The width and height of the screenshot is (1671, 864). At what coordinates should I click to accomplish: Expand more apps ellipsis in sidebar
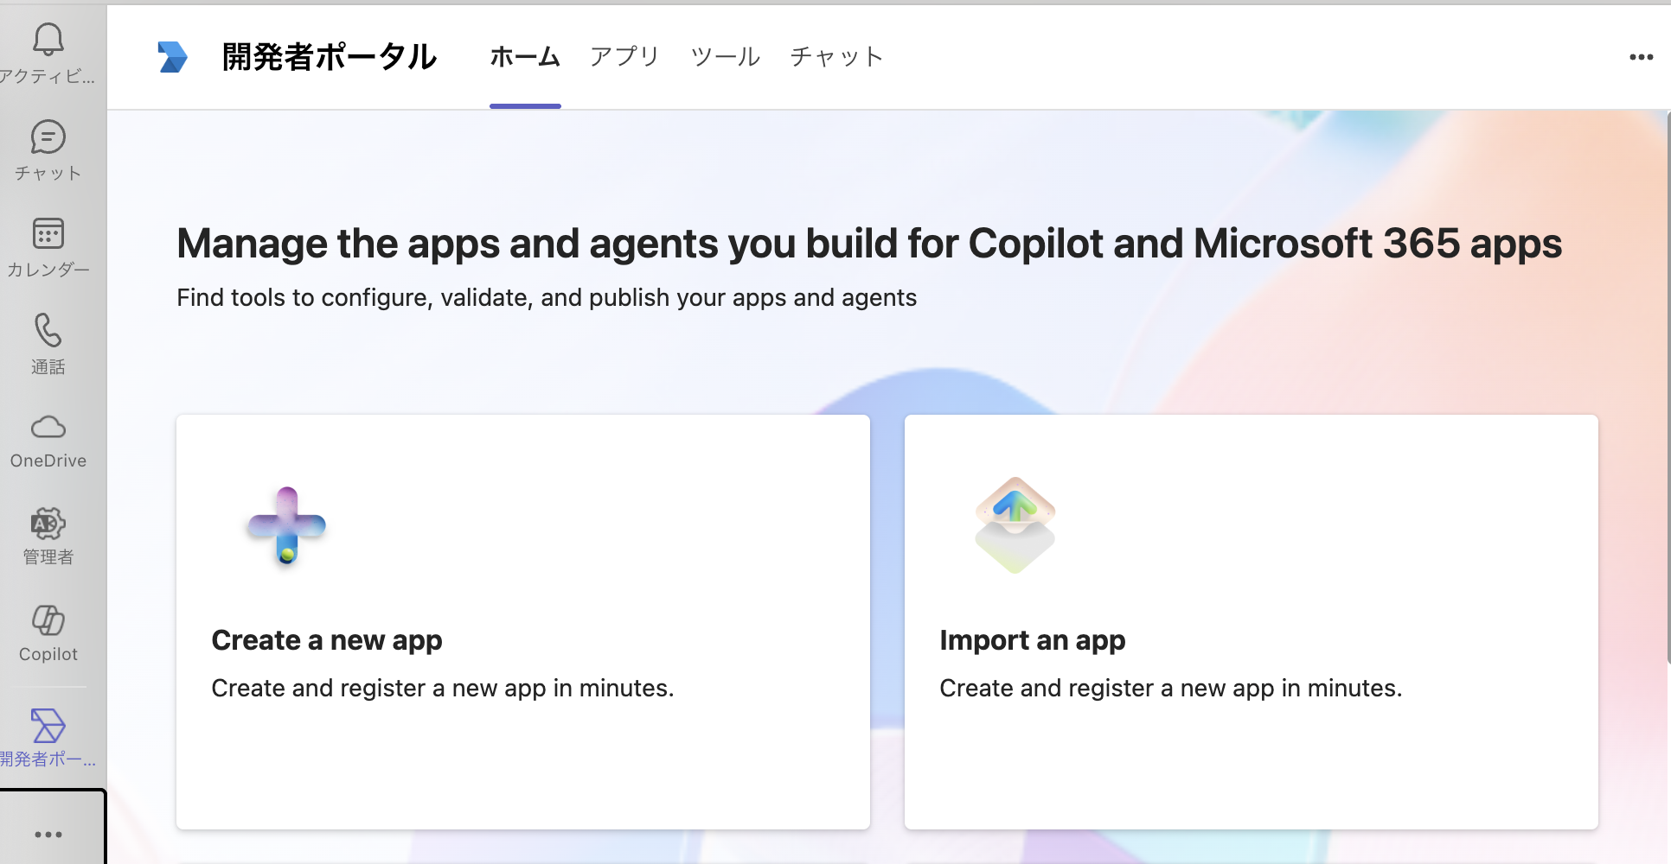[48, 834]
